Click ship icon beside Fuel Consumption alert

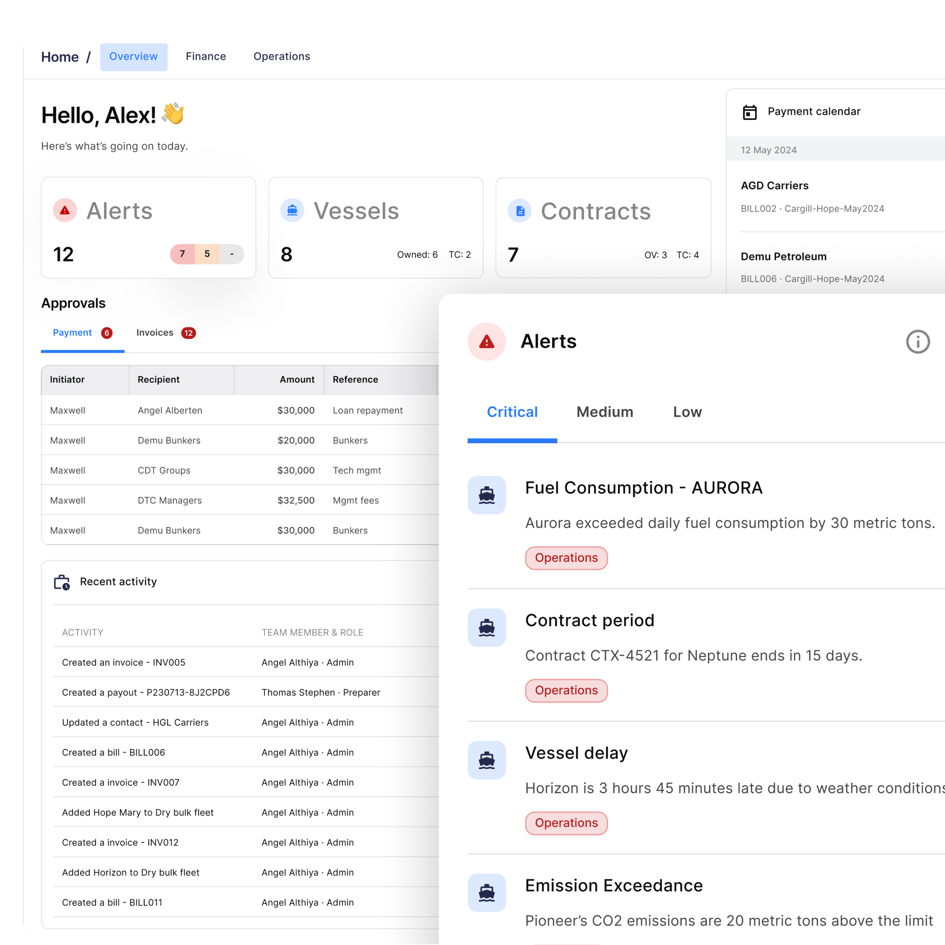coord(486,495)
